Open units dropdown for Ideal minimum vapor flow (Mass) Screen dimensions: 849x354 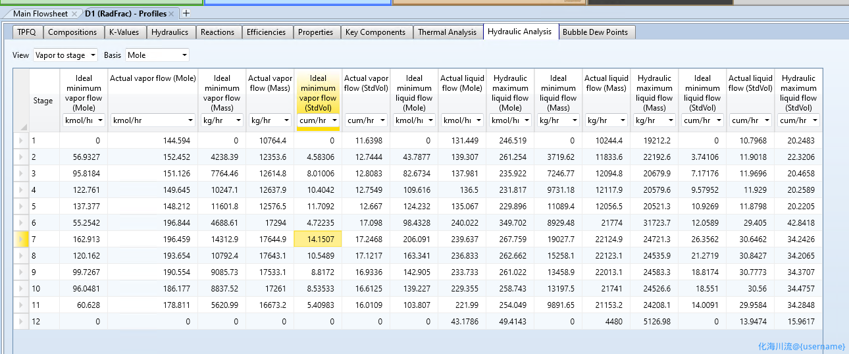pos(222,120)
